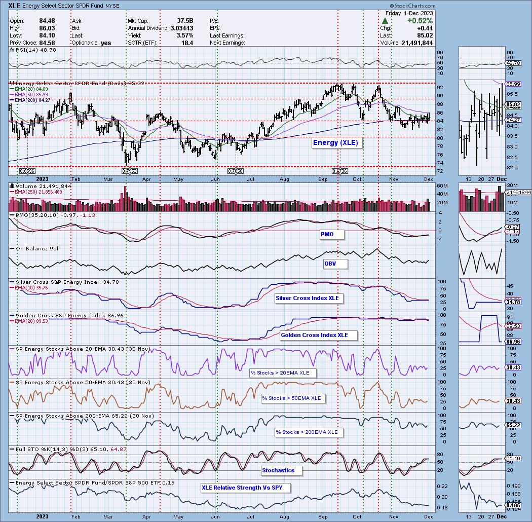Viewport: 532px width, 522px height.
Task: Click the Annual Dividend value 3.03443
Action: [x=182, y=28]
